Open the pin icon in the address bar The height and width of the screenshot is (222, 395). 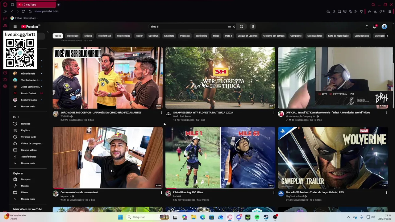coord(334,11)
